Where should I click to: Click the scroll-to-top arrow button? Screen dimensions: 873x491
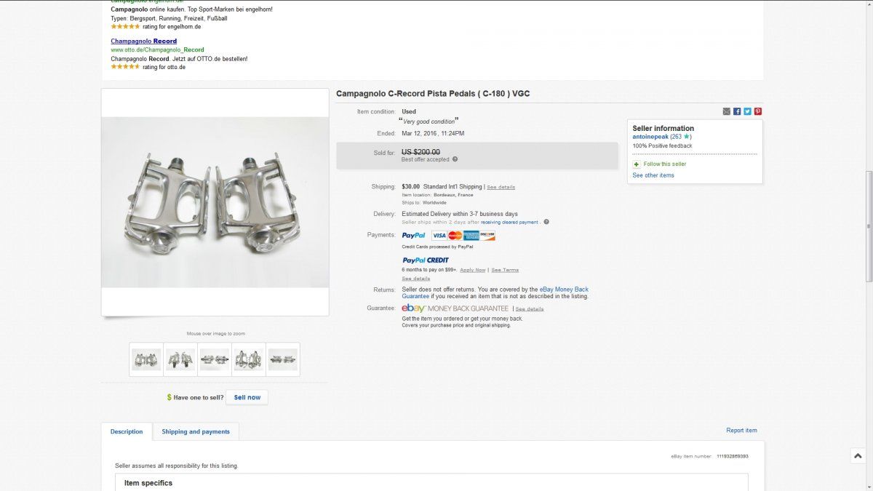tap(857, 456)
